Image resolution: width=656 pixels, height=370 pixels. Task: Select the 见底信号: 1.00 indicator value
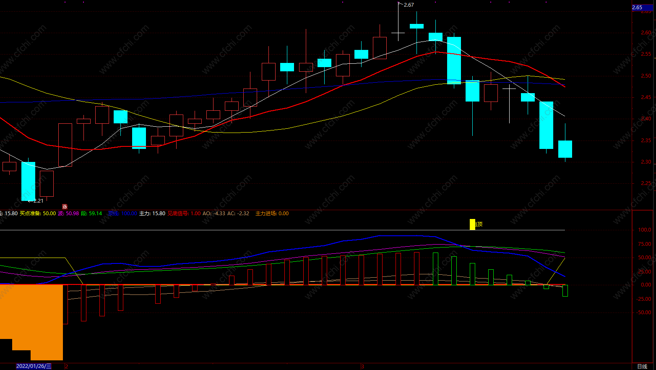pos(184,214)
